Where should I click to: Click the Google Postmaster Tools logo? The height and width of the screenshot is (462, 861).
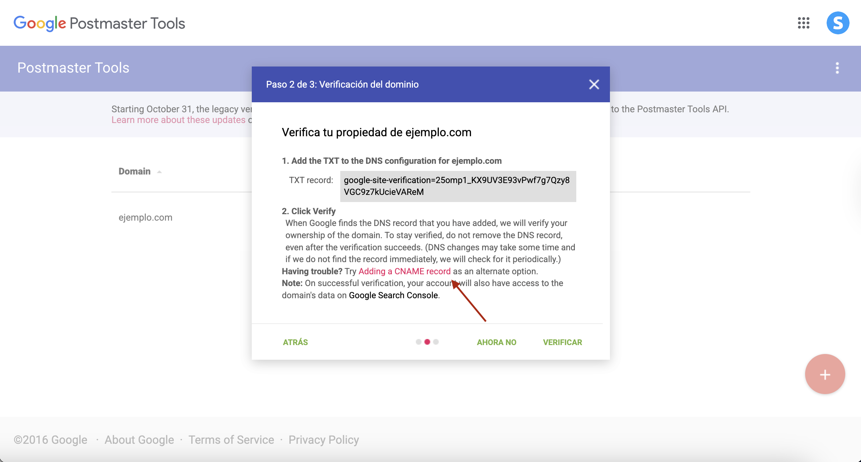pyautogui.click(x=99, y=24)
